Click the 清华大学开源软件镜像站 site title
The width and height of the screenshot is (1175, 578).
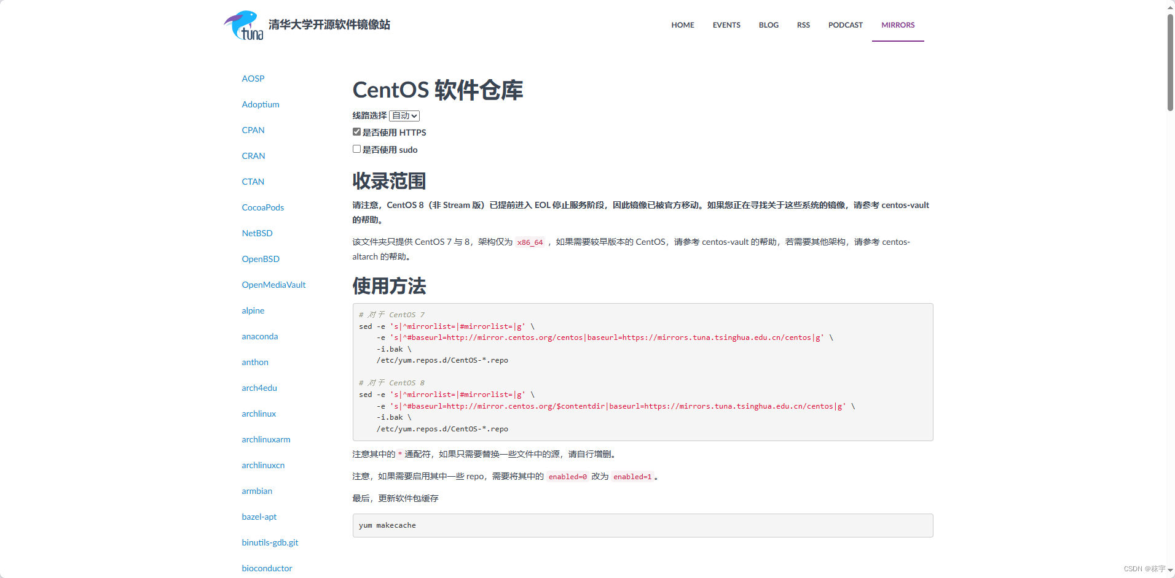click(329, 25)
